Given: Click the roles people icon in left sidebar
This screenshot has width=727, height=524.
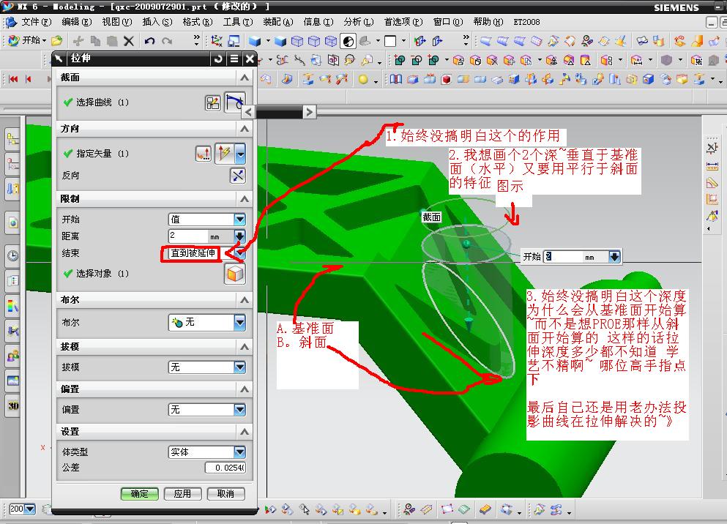Looking at the screenshot, I should coord(13,356).
